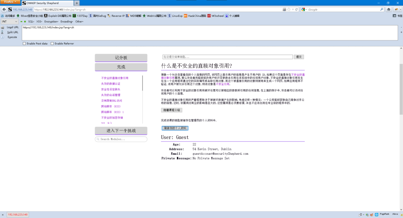Click the HackBar Execute play icon
The image size is (403, 218).
2,37
